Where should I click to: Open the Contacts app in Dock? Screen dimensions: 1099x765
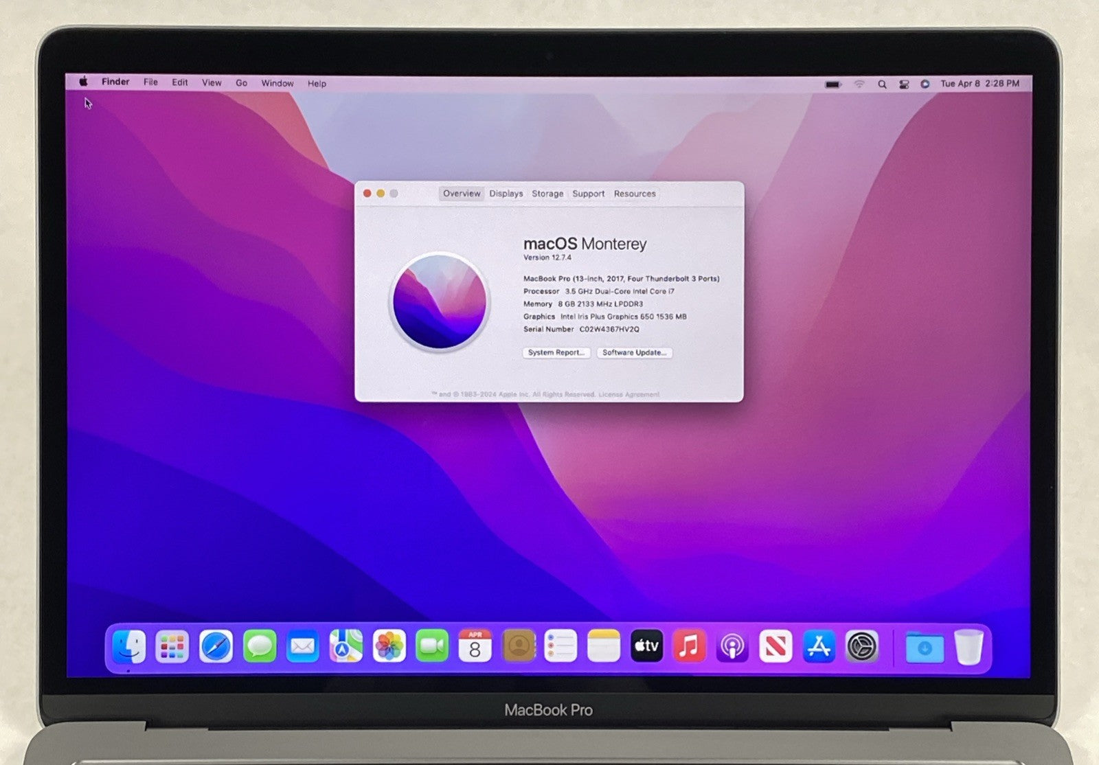pos(519,646)
